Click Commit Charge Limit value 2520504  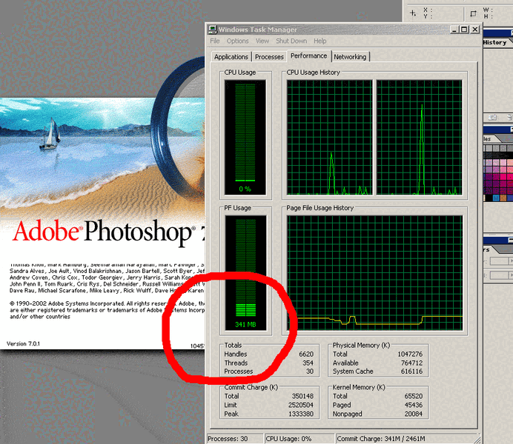[301, 406]
